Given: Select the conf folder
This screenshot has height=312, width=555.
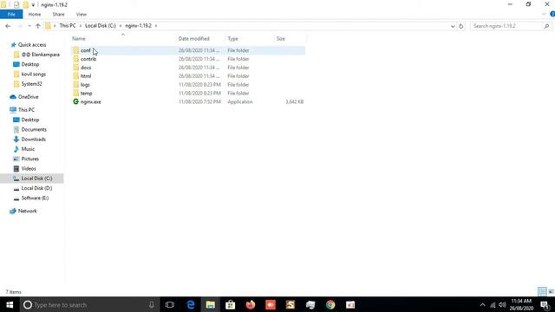Looking at the screenshot, I should [x=85, y=50].
